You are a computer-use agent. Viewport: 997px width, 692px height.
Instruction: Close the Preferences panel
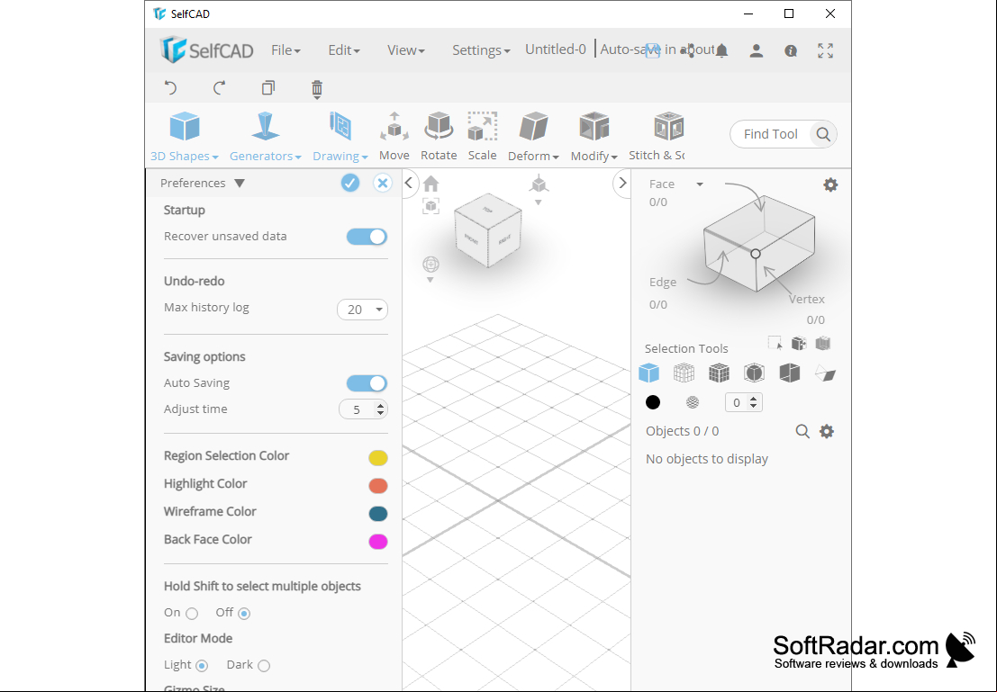(382, 183)
